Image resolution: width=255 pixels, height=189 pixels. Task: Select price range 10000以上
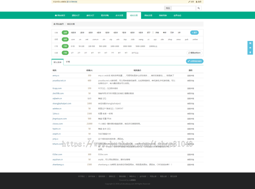[153, 46]
